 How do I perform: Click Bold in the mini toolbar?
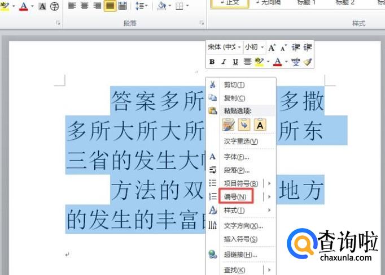[x=212, y=62]
